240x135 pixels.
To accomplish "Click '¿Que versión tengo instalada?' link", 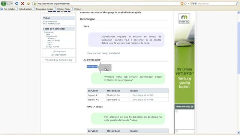I will point(103,53).
